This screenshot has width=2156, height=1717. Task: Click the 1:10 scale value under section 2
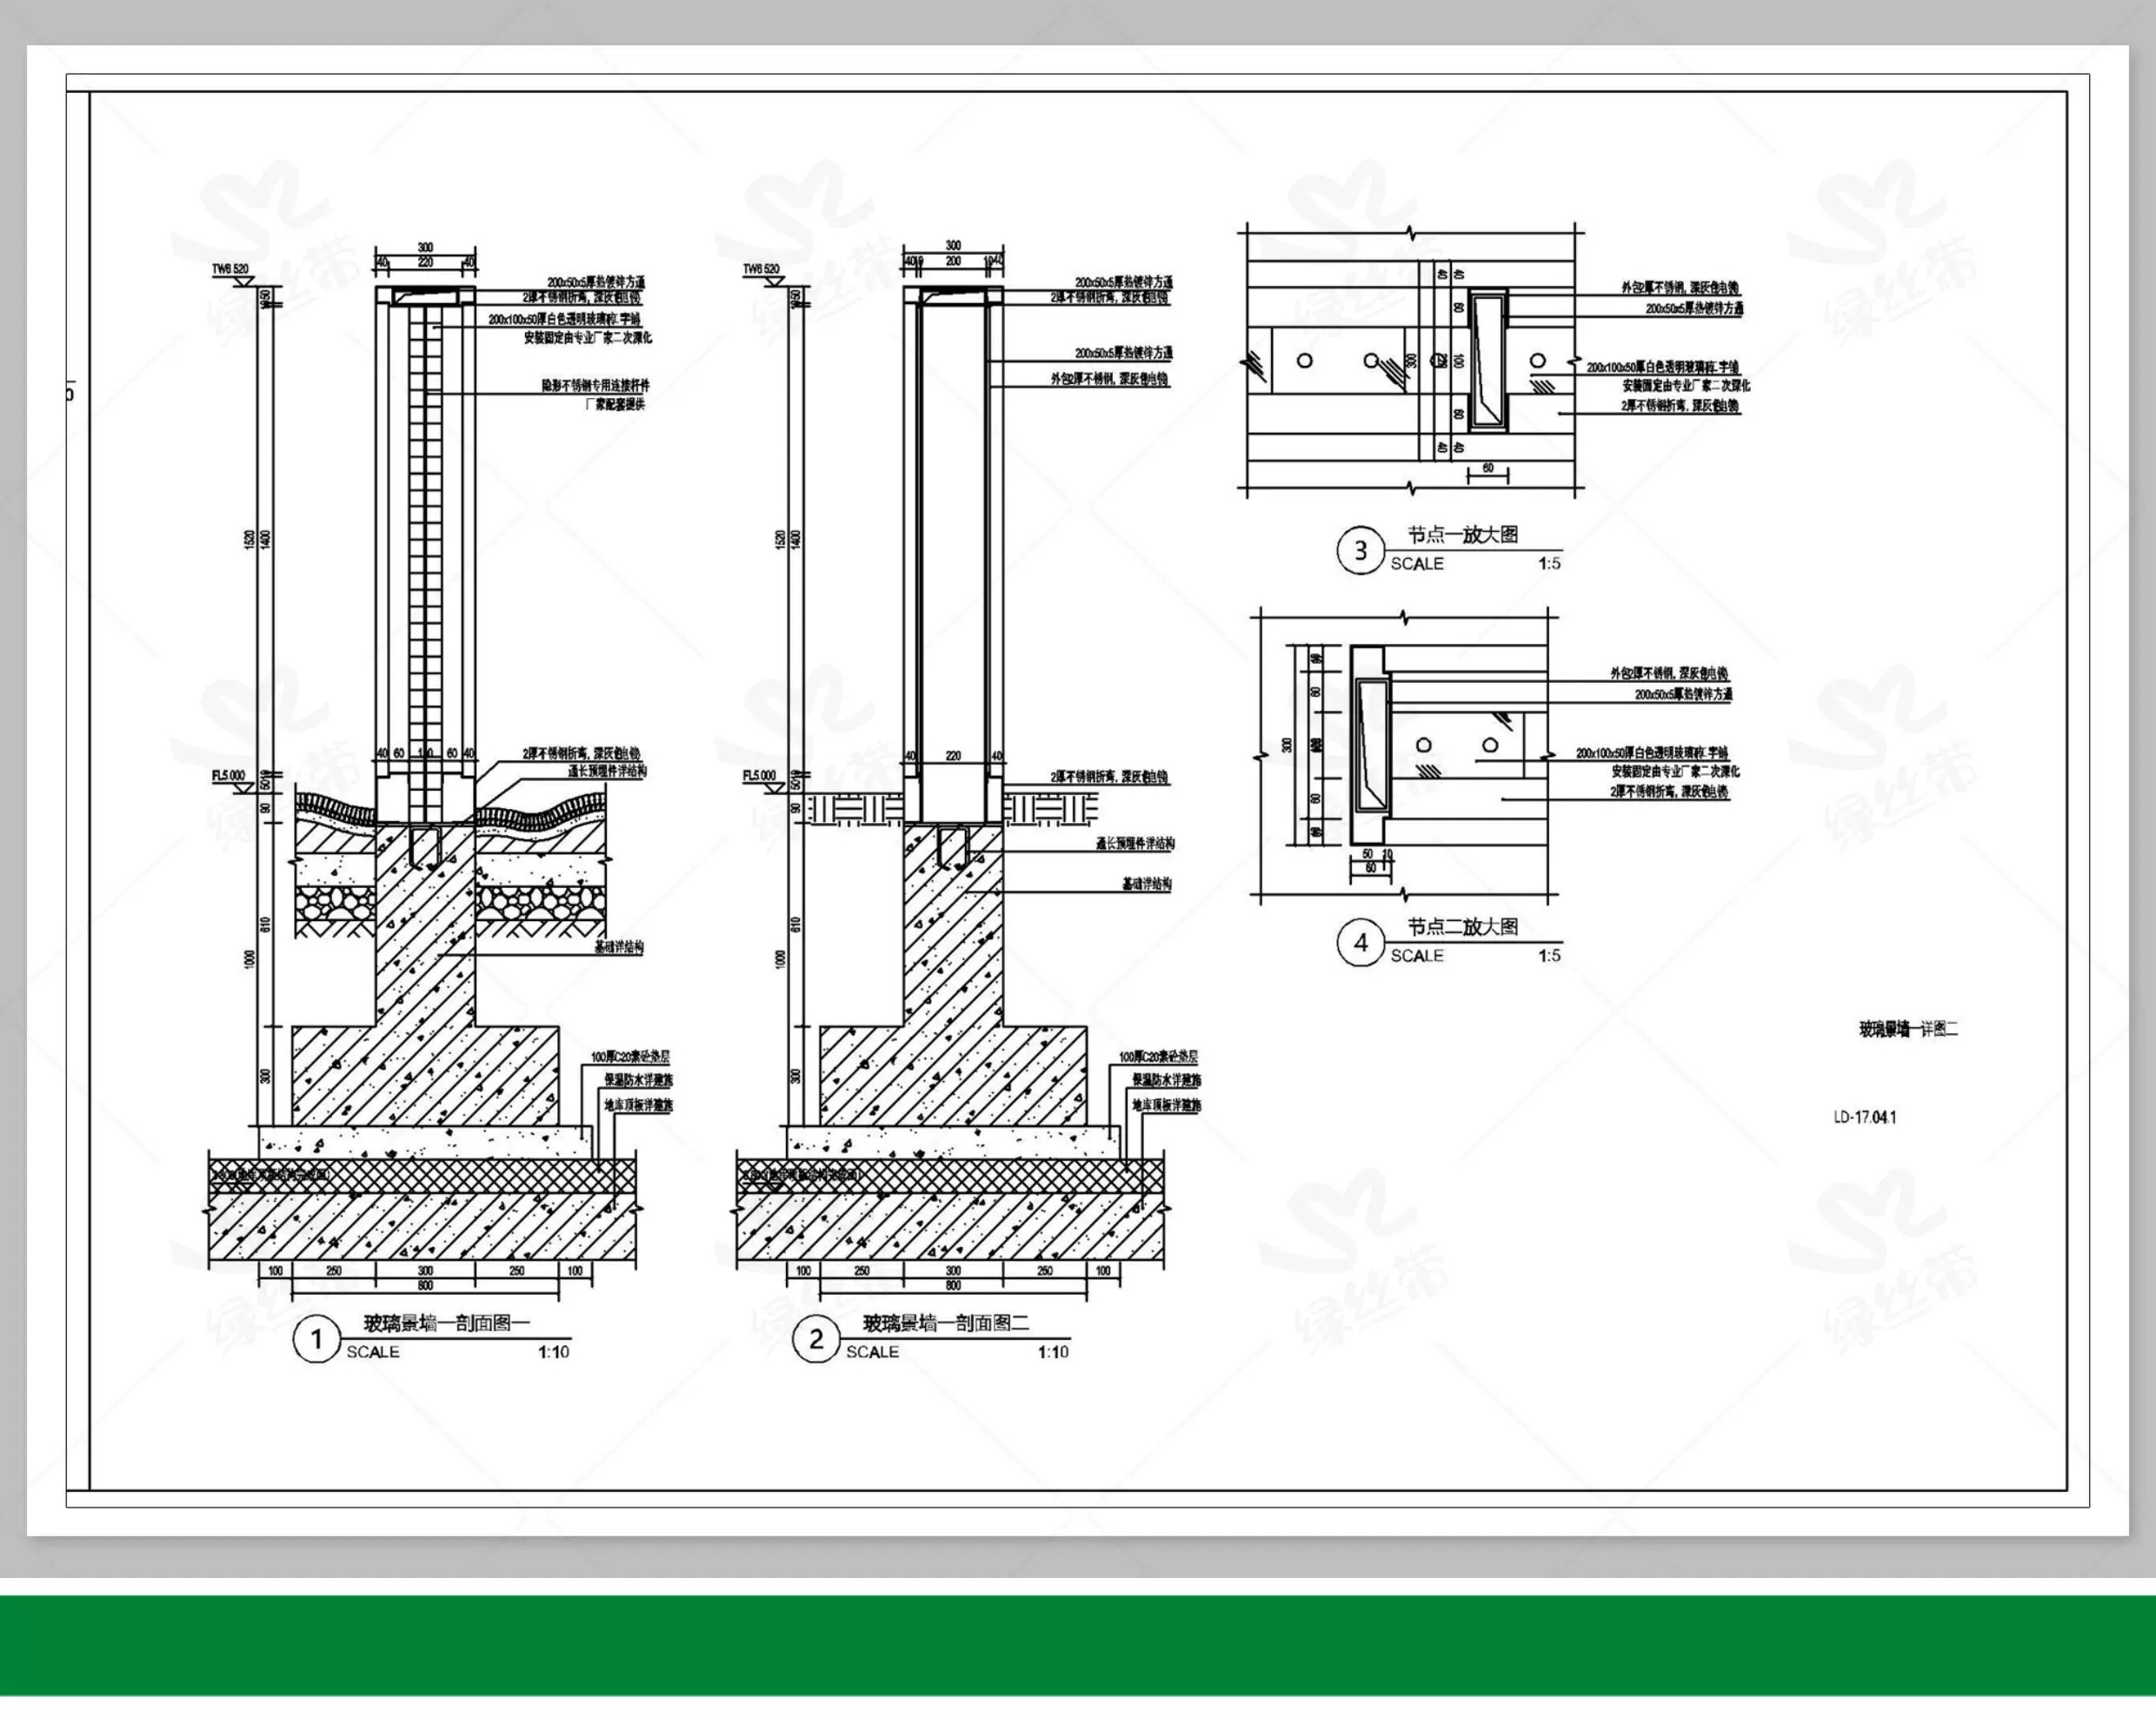[1053, 1352]
